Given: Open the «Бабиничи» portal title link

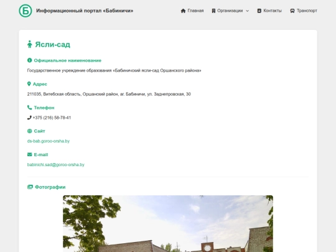Looking at the screenshot, I should point(85,11).
